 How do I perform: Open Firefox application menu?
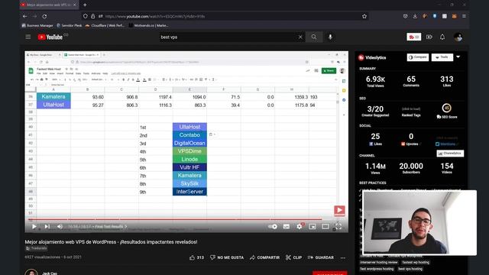click(464, 16)
